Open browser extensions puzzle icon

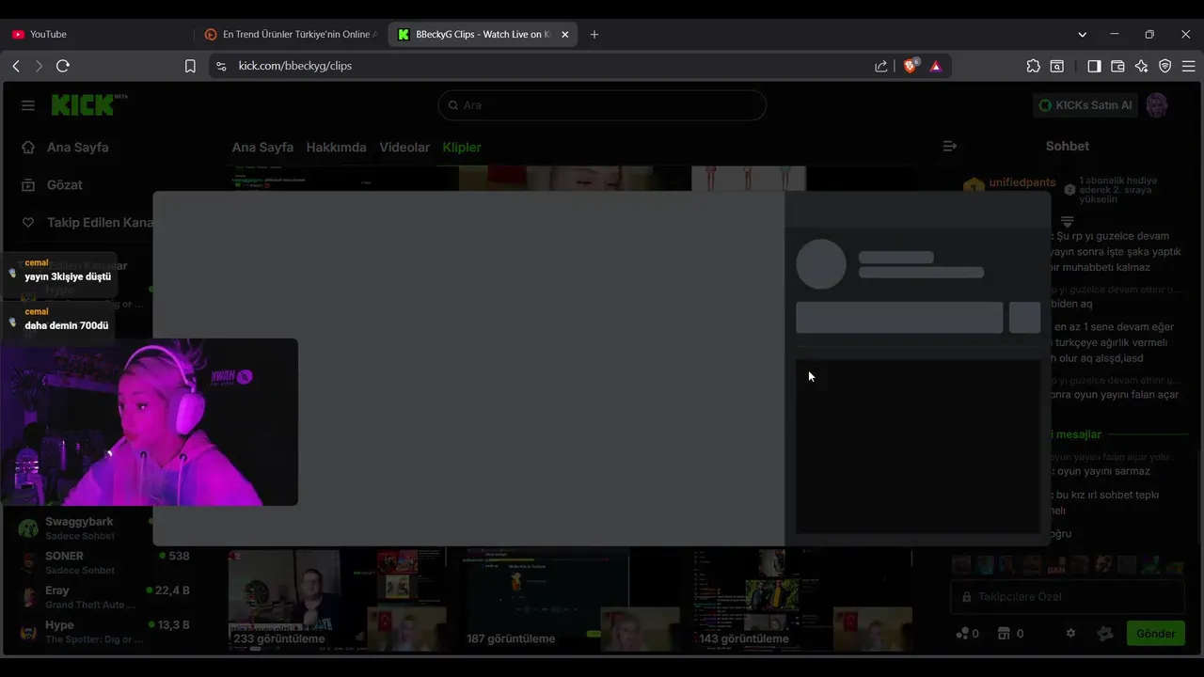click(x=1033, y=66)
